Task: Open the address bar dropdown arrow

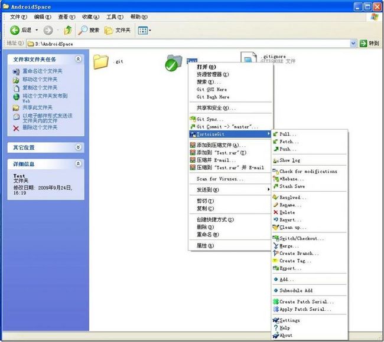Action: click(353, 44)
